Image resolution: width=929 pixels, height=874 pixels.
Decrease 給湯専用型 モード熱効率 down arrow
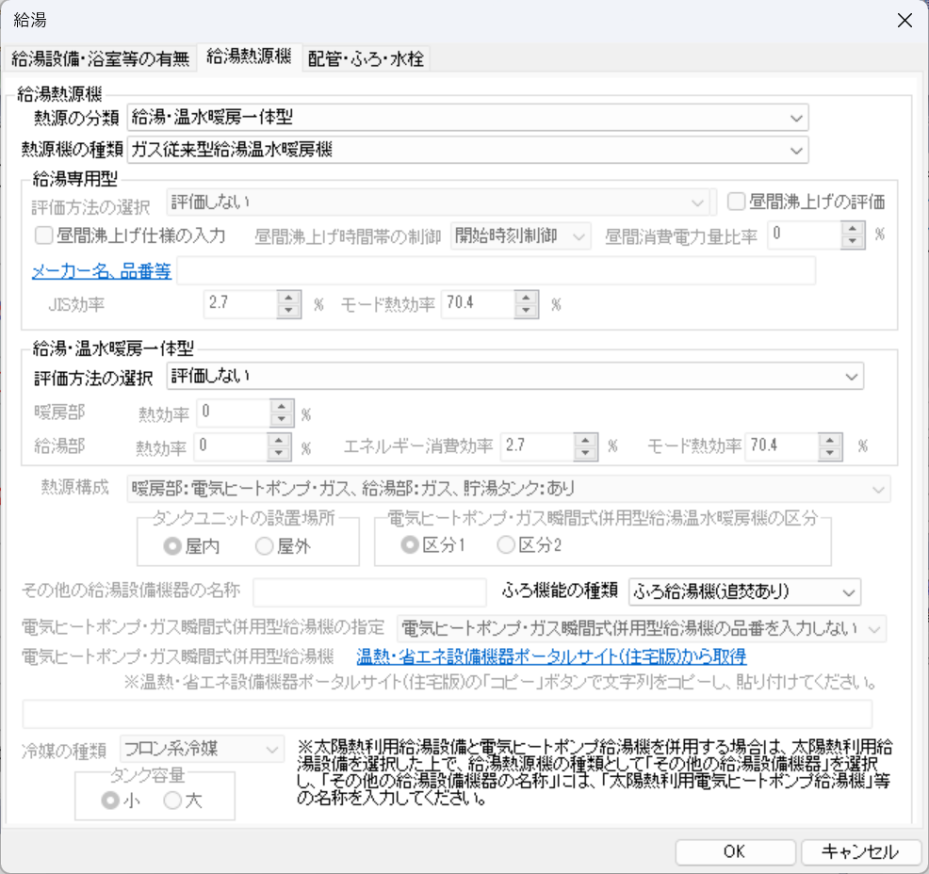(x=526, y=311)
